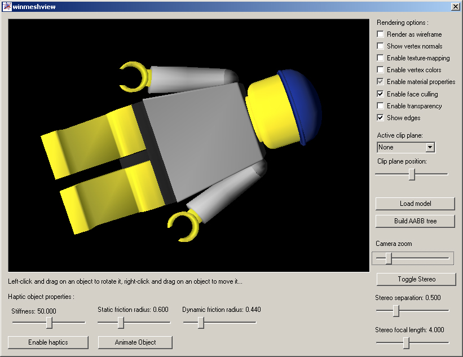Click the Clip plane position slider thumb
The width and height of the screenshot is (463, 357).
tap(412, 175)
